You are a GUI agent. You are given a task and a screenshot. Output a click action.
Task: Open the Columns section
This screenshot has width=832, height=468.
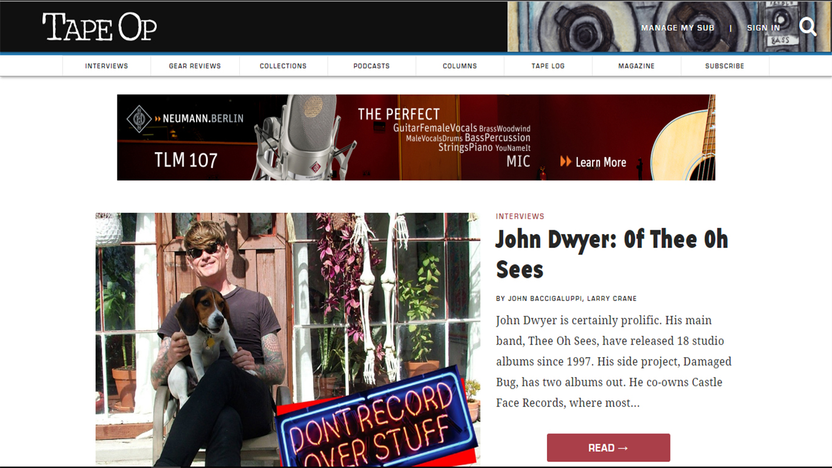(460, 66)
